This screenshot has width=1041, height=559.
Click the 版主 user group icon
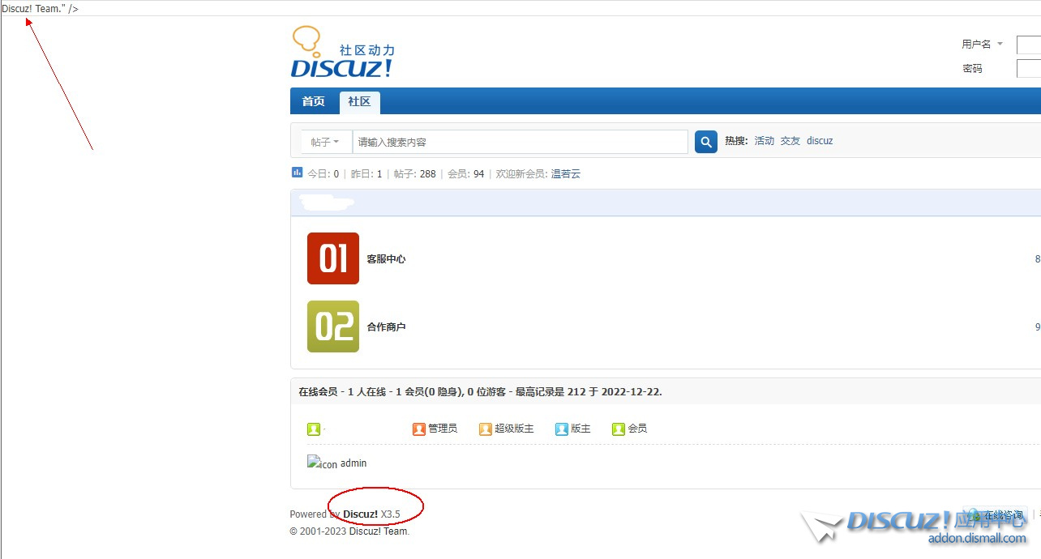562,429
